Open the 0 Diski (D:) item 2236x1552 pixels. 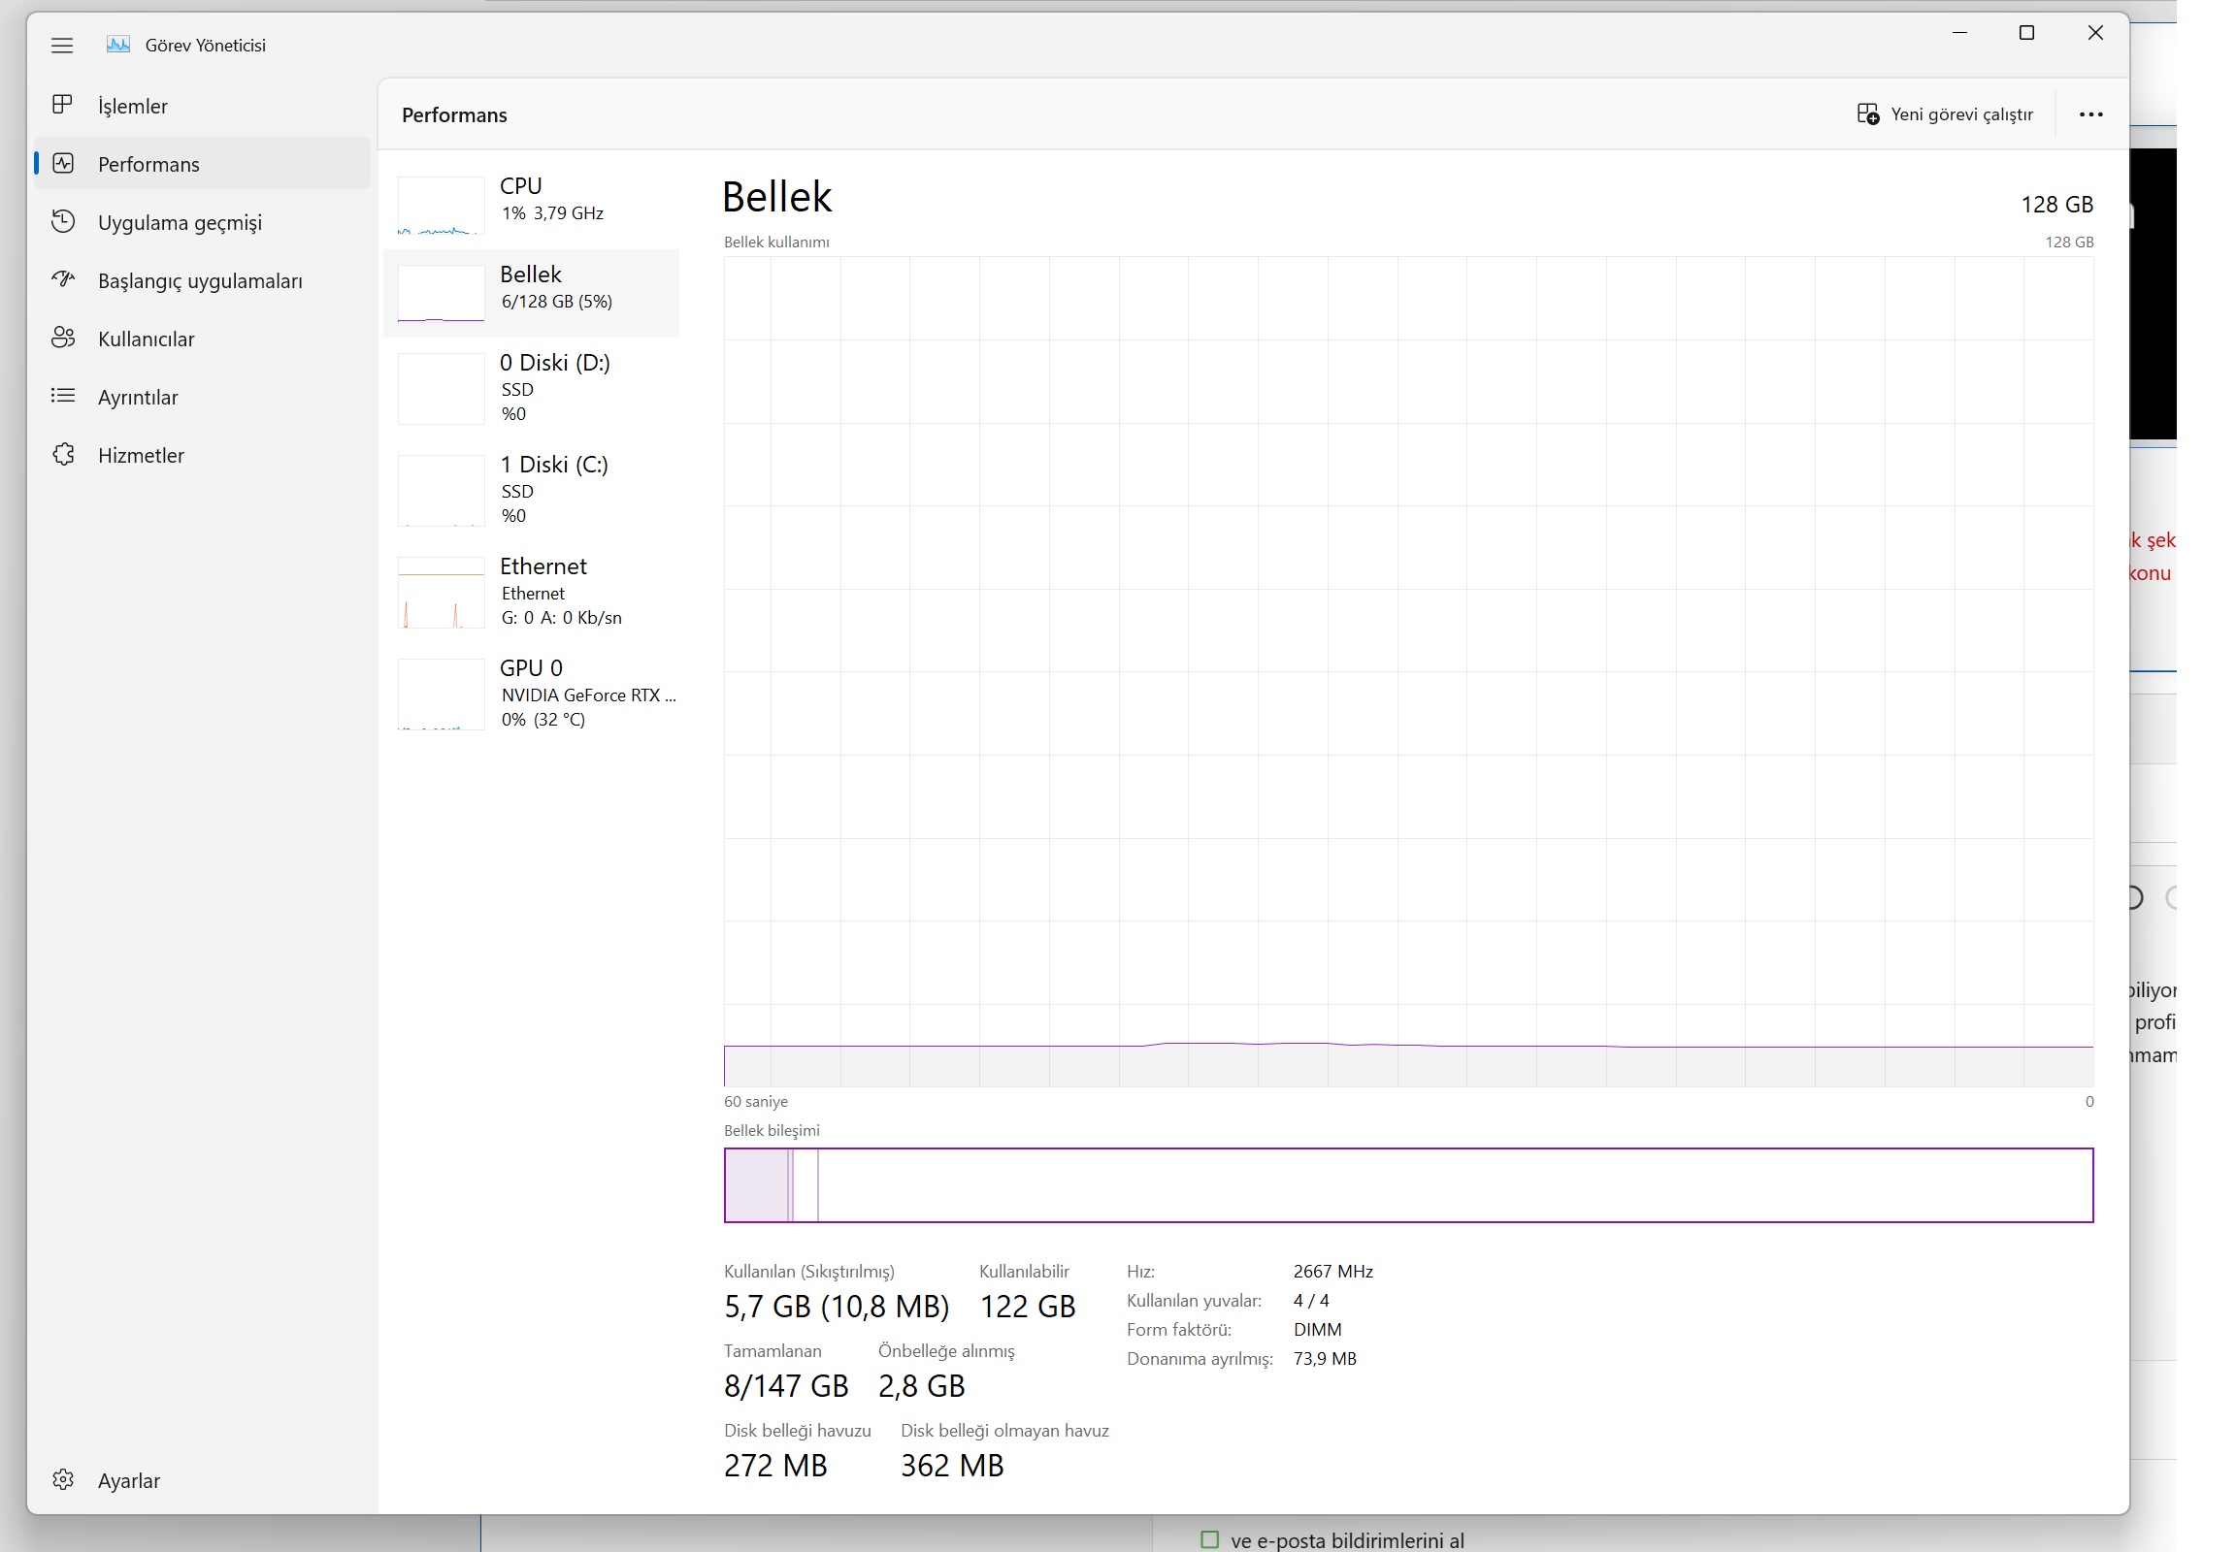tap(531, 387)
